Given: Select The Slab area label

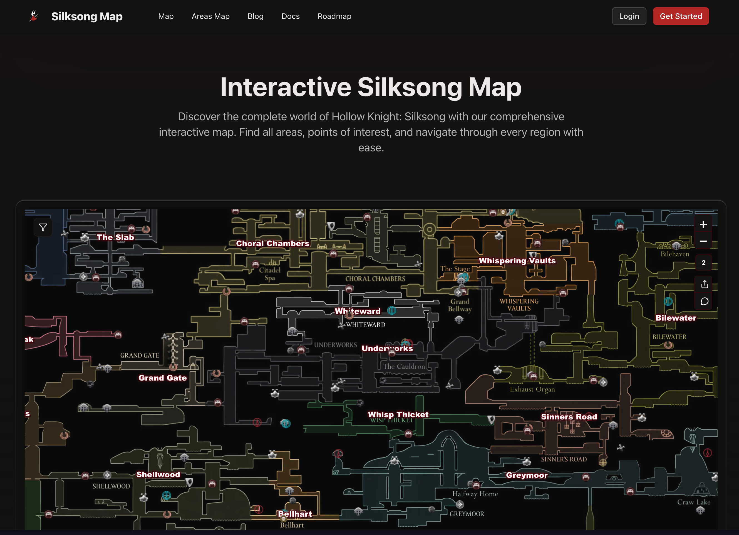Looking at the screenshot, I should click(x=115, y=237).
